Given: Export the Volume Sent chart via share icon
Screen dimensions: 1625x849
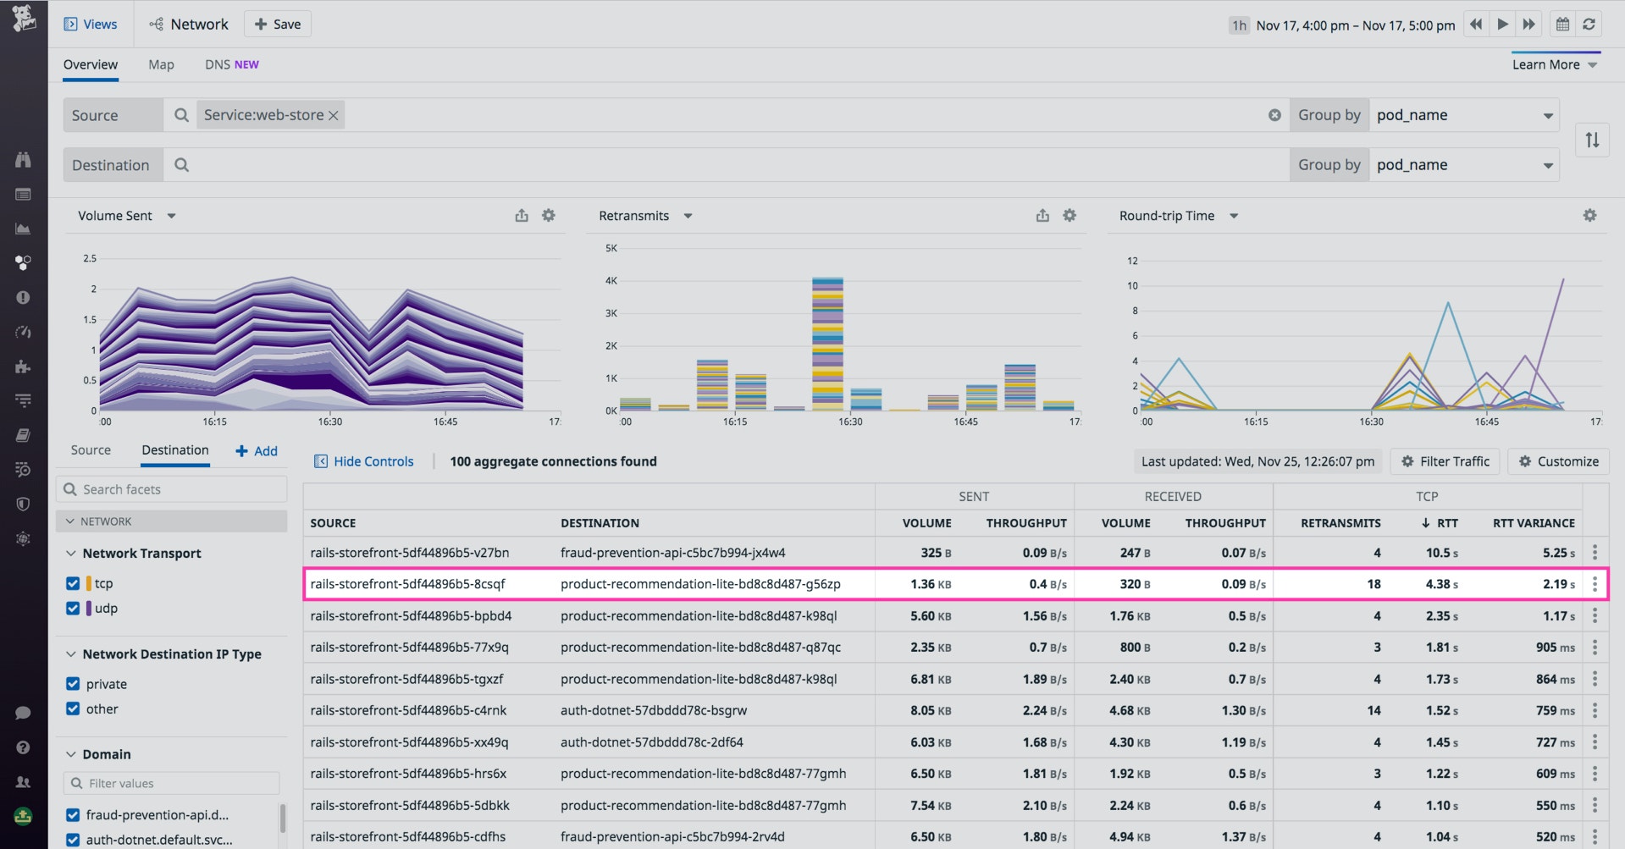Looking at the screenshot, I should coord(521,215).
